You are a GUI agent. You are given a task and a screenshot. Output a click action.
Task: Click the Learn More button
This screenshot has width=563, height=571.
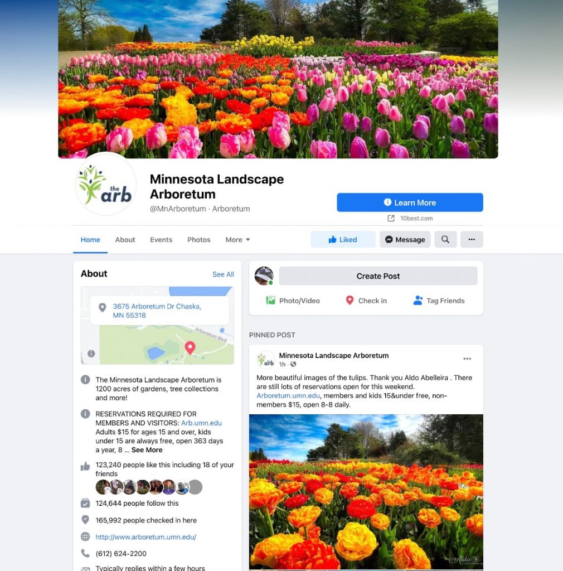[x=410, y=202]
